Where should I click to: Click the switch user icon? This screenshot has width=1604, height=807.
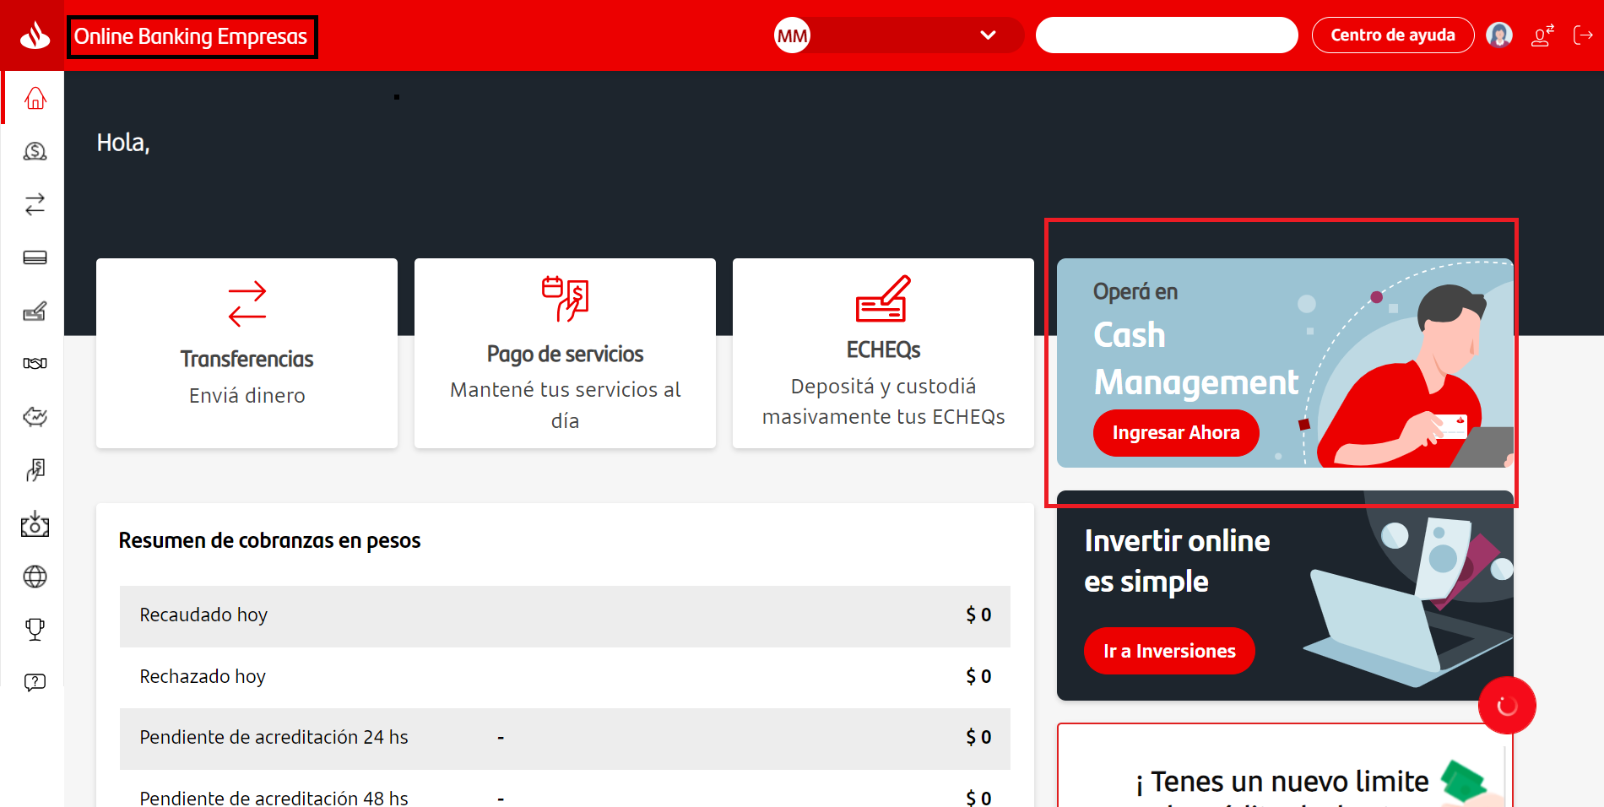point(1542,35)
